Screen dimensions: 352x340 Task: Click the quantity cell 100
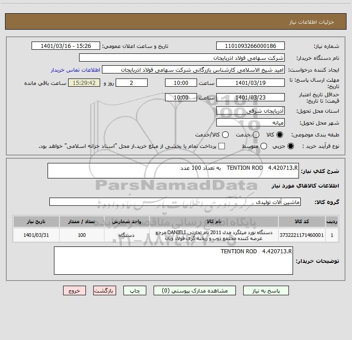pos(82,235)
